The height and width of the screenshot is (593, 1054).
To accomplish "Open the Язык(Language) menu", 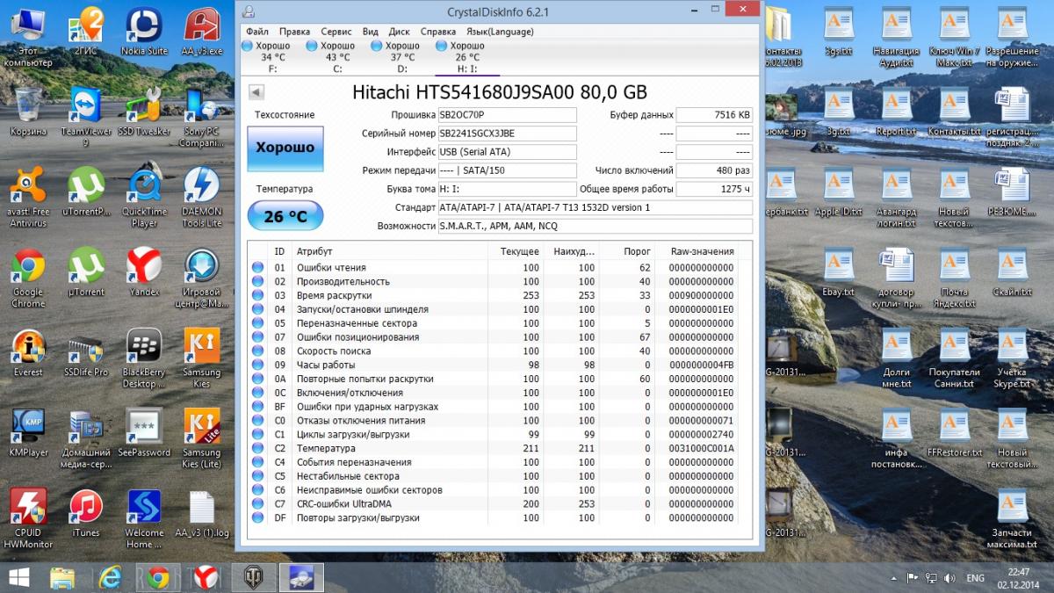I will click(x=499, y=32).
